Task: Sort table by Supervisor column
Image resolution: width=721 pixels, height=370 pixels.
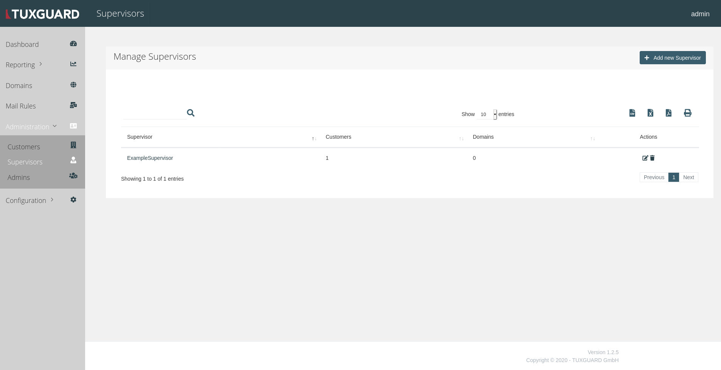Action: point(140,137)
